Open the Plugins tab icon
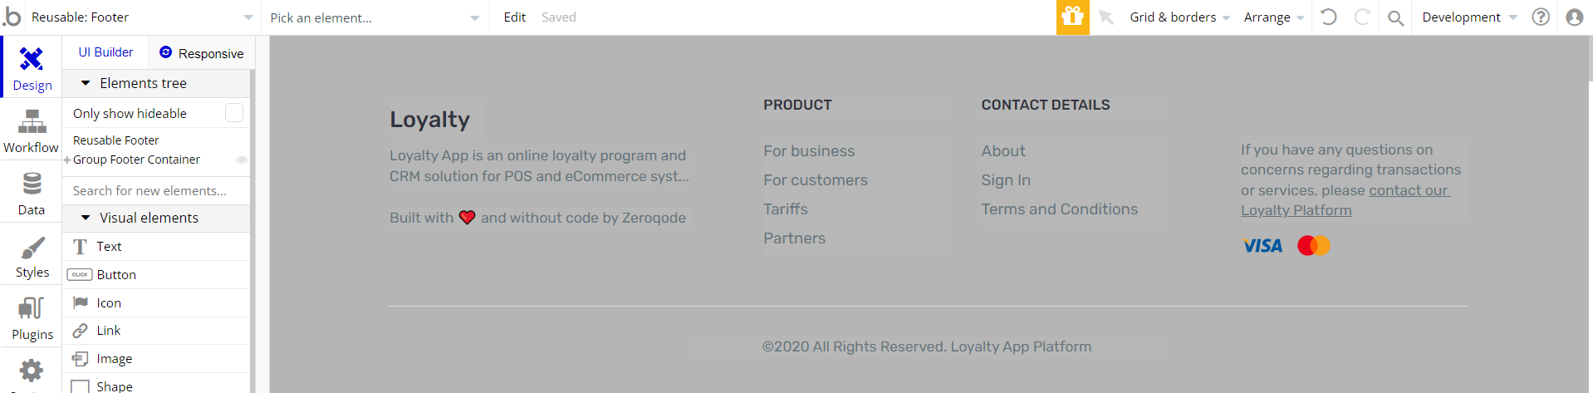1593x393 pixels. (32, 308)
